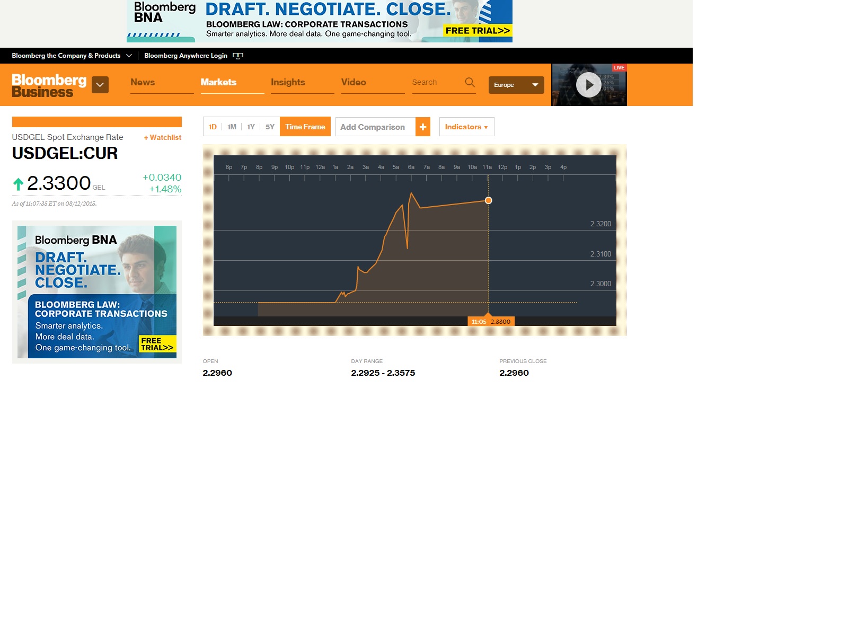Click the 6a time axis label
The width and height of the screenshot is (848, 636).
coord(411,167)
